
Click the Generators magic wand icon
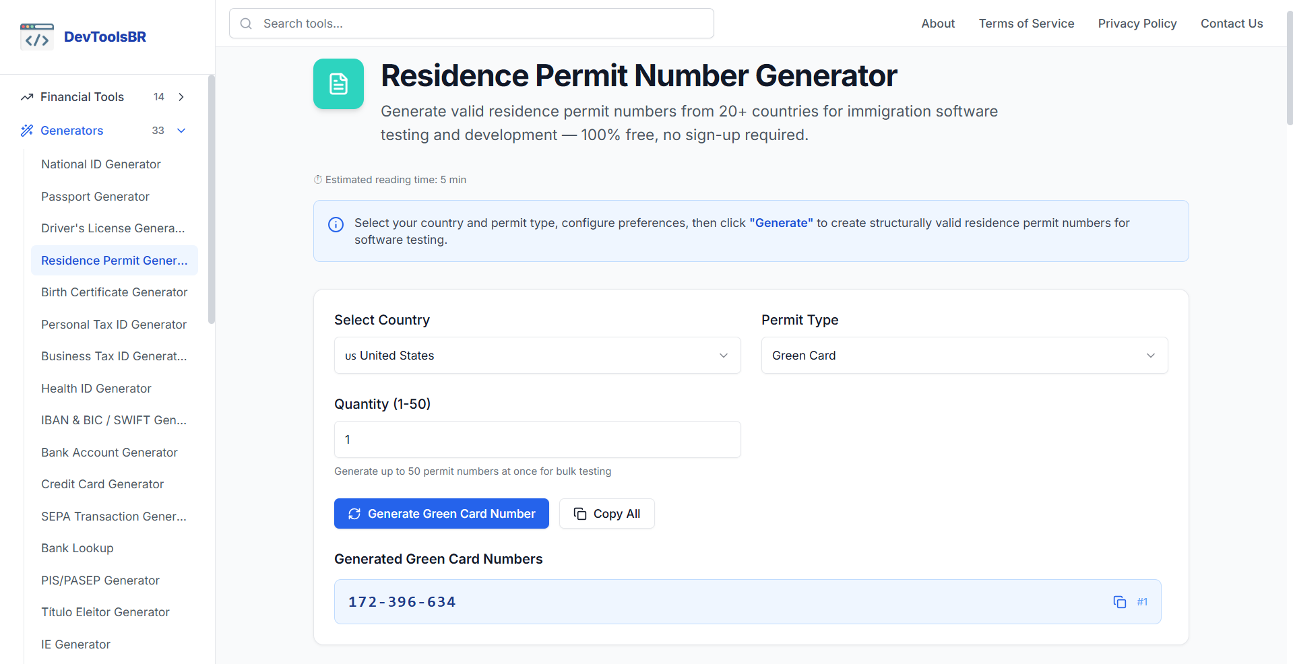point(27,131)
